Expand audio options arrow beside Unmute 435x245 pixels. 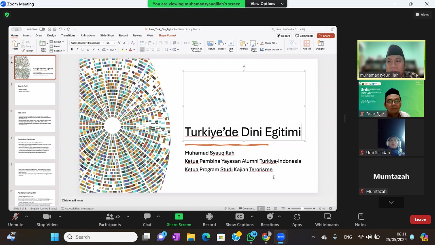coord(26,216)
